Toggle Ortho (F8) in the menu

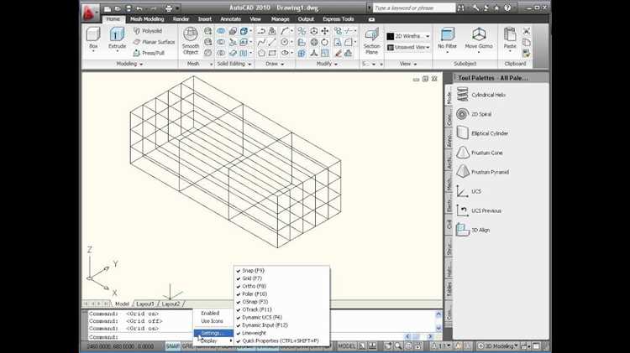pyautogui.click(x=281, y=286)
